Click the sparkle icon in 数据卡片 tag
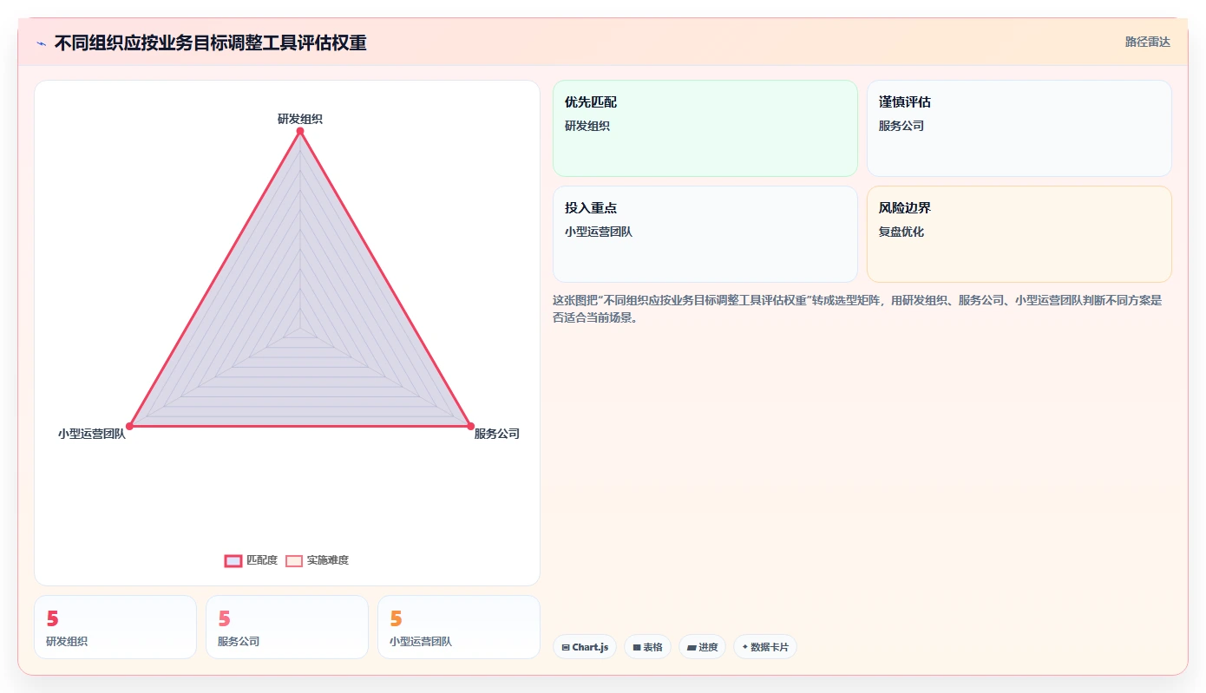1206x693 pixels. click(x=745, y=647)
